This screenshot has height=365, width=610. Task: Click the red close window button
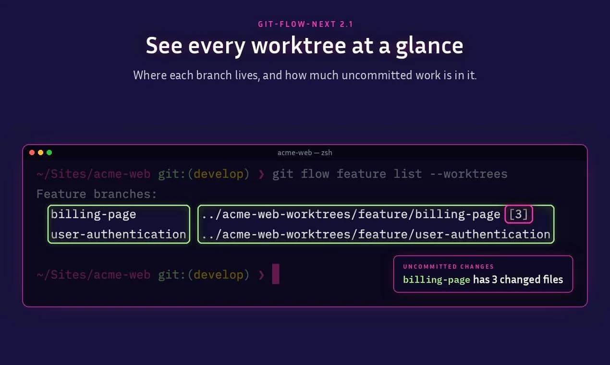32,153
